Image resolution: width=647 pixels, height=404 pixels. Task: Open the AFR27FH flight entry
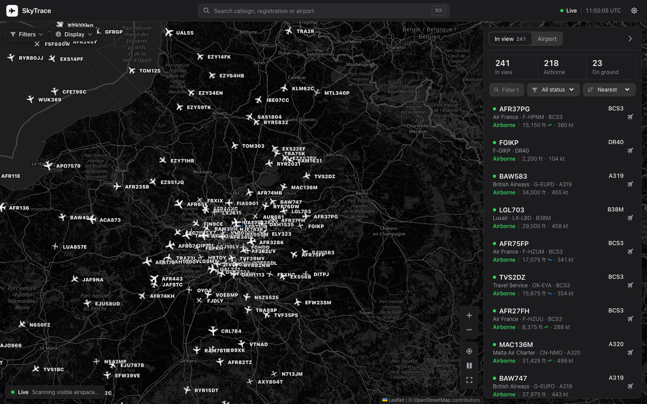(562, 319)
